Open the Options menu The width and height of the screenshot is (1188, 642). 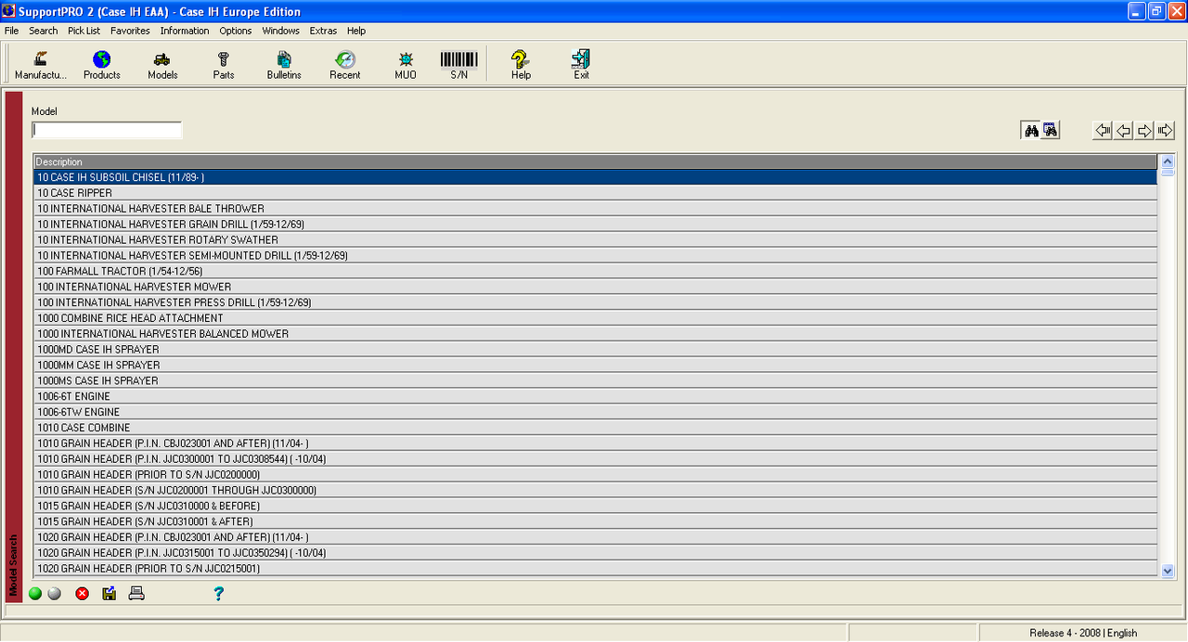tap(236, 31)
